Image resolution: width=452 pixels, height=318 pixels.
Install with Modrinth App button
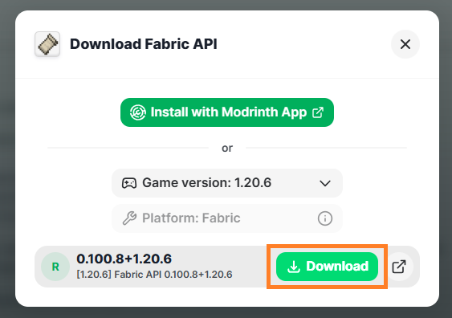(x=227, y=112)
